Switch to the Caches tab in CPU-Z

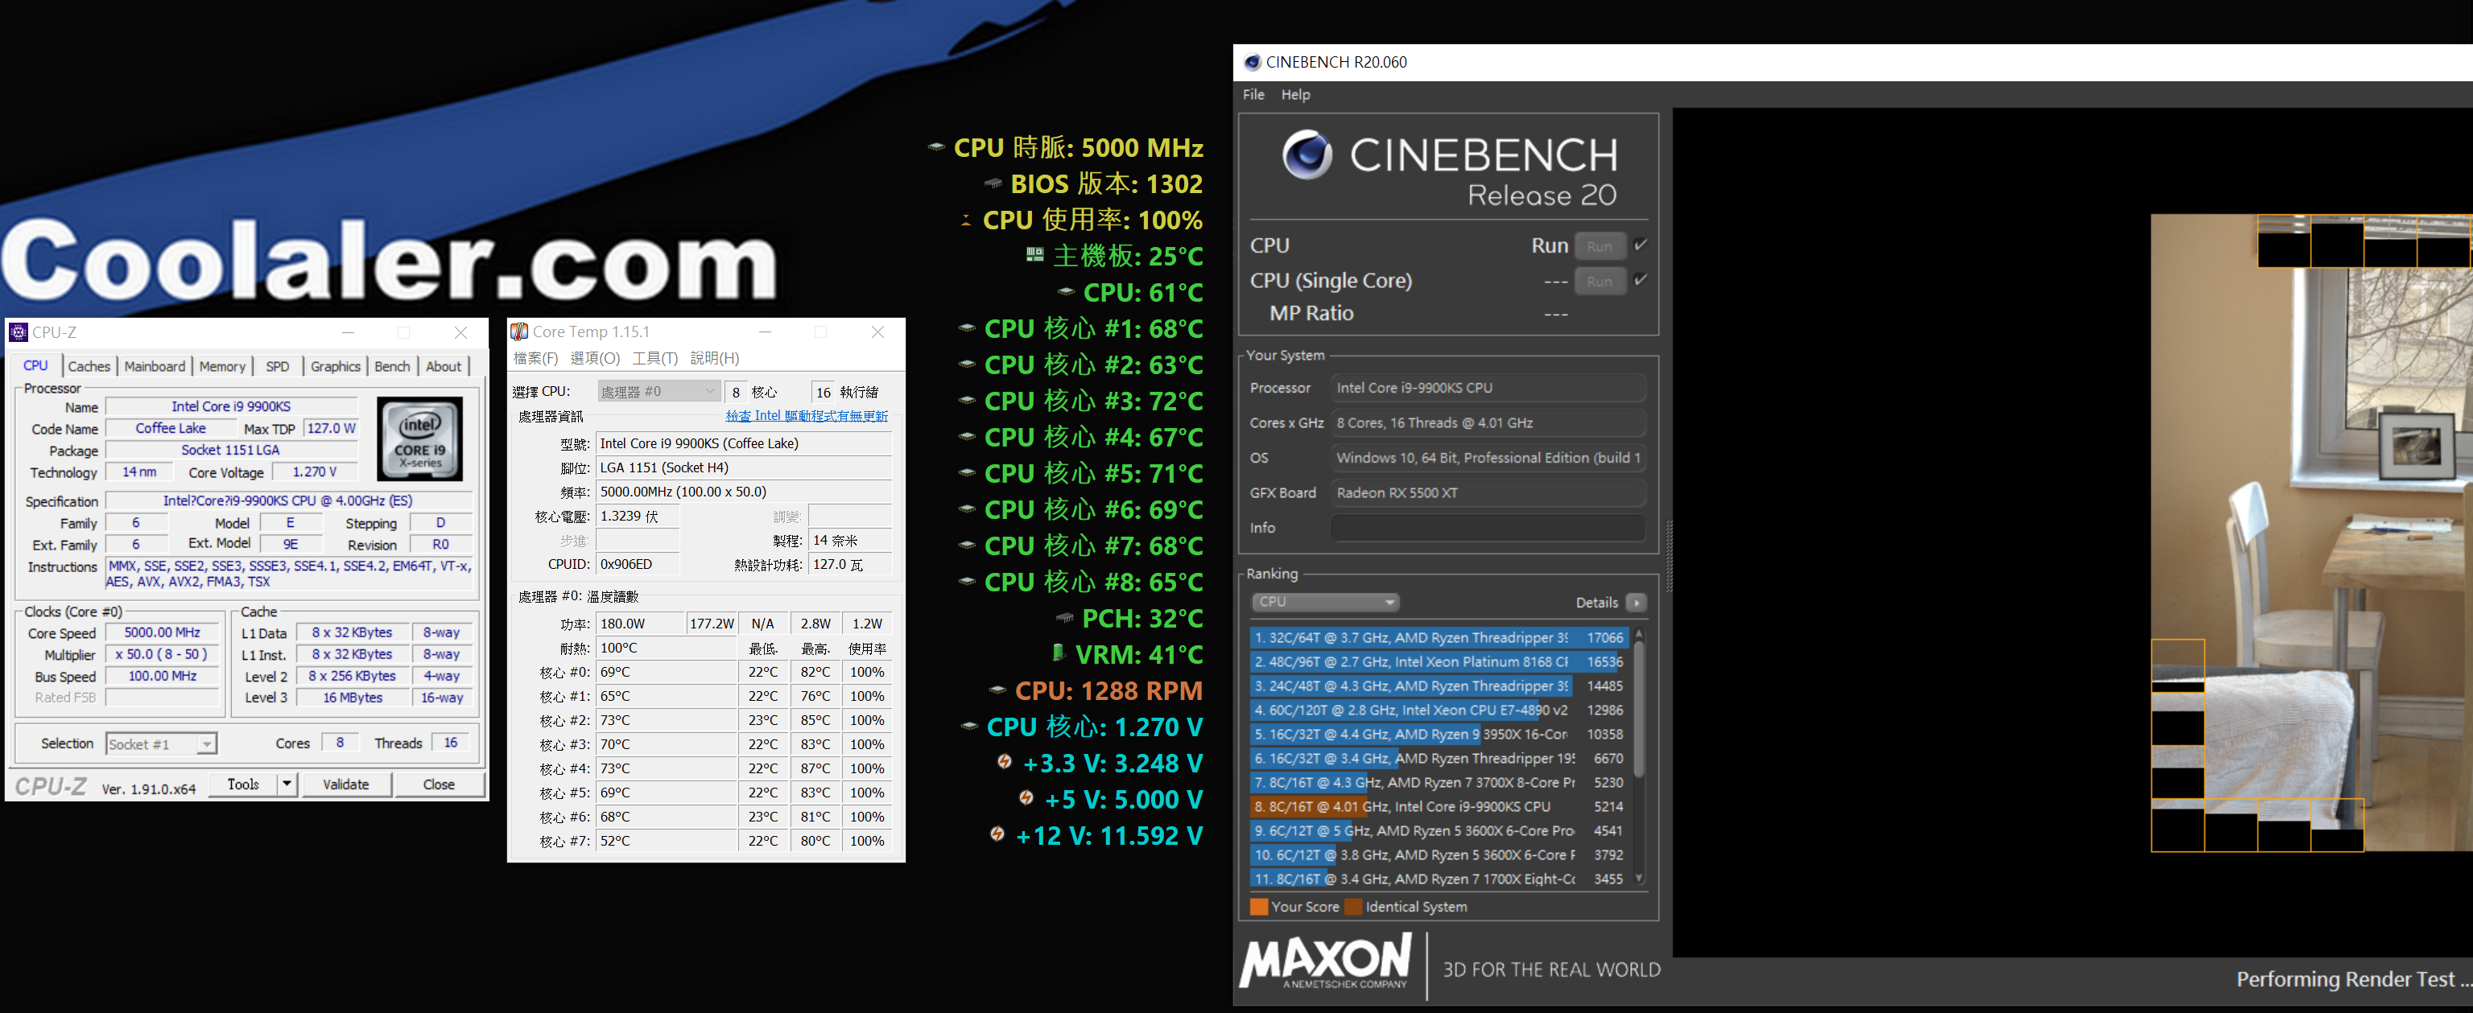[89, 366]
